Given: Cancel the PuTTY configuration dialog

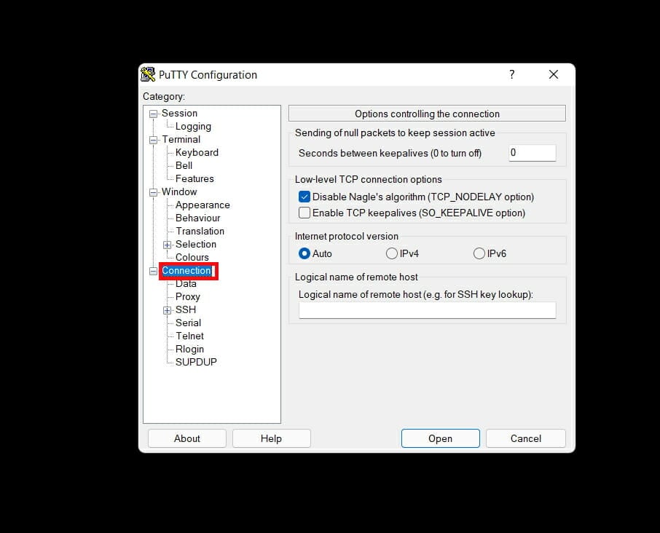Looking at the screenshot, I should coord(526,438).
